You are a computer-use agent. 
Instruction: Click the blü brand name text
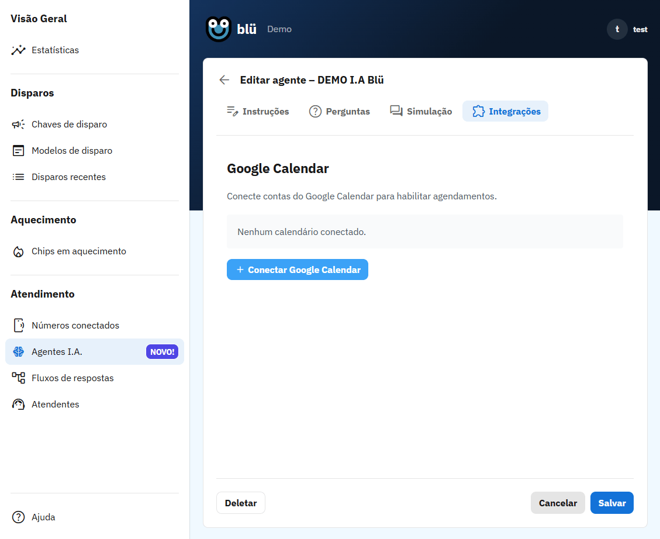[x=247, y=29]
